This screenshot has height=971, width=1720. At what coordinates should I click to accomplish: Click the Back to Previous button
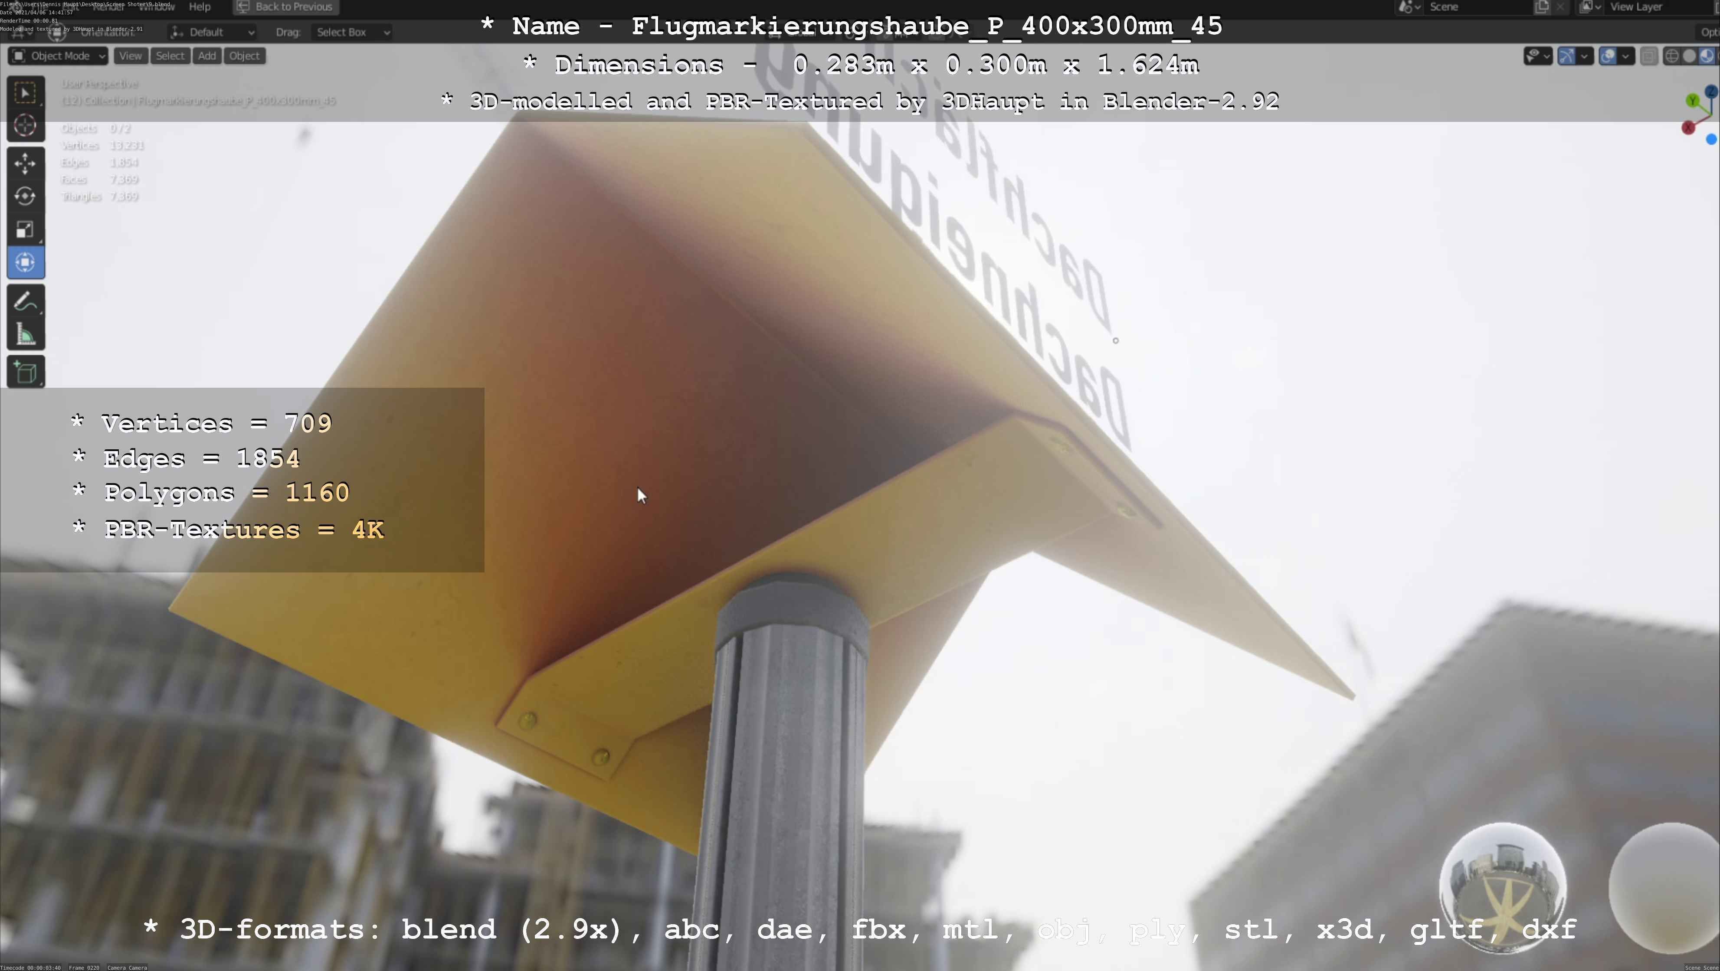(x=286, y=7)
